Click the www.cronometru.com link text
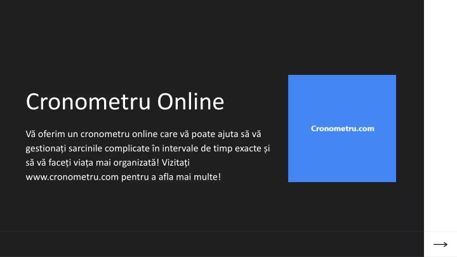Image resolution: width=457 pixels, height=257 pixels. pyautogui.click(x=72, y=177)
